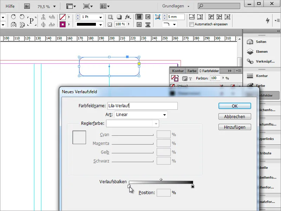
Task: Open corner shape dropdown
Action: 174,24
